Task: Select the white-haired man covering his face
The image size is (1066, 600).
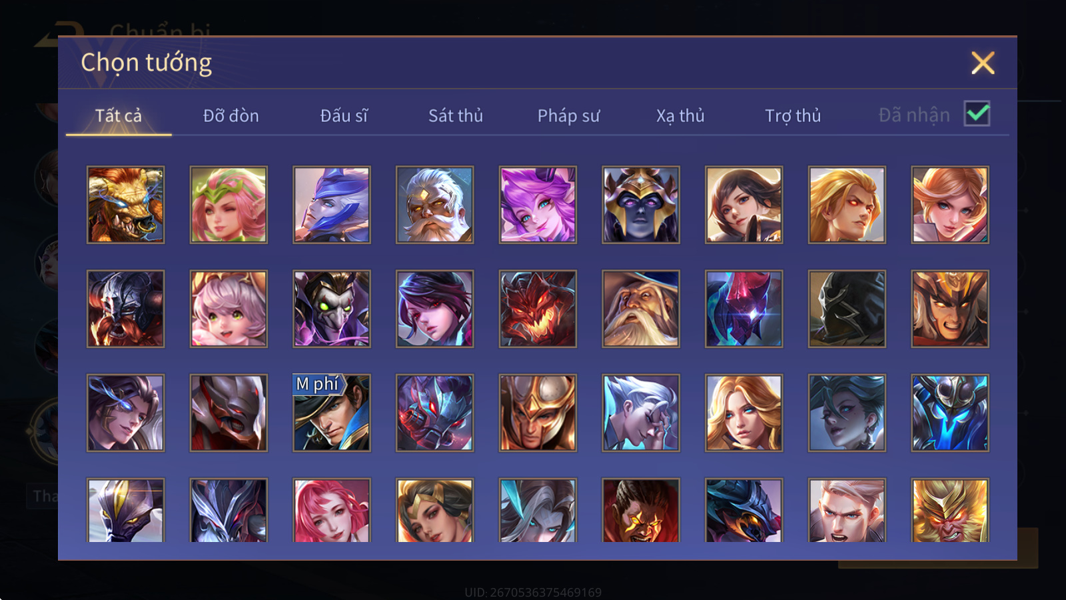Action: point(641,413)
